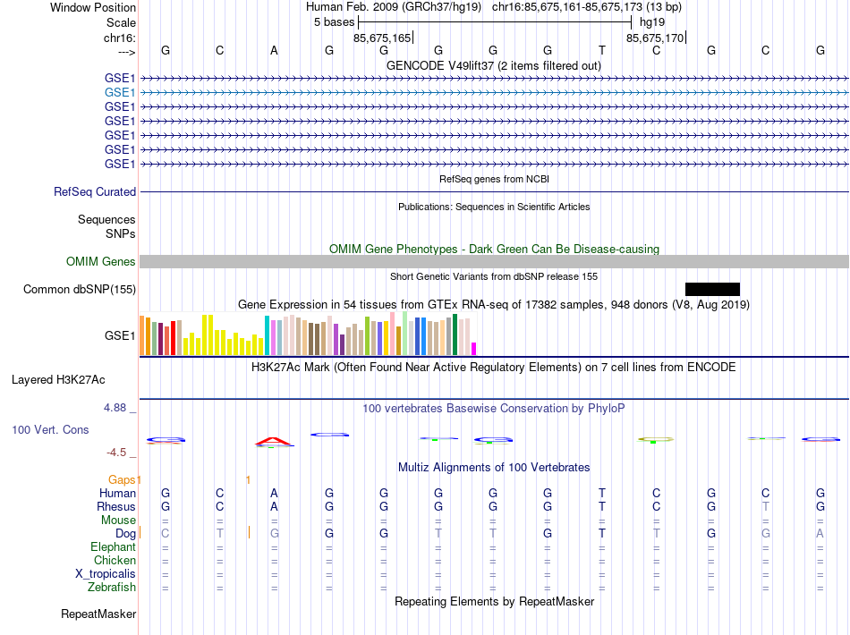Click the X_tropicalis species label
850x635 pixels.
coord(106,574)
